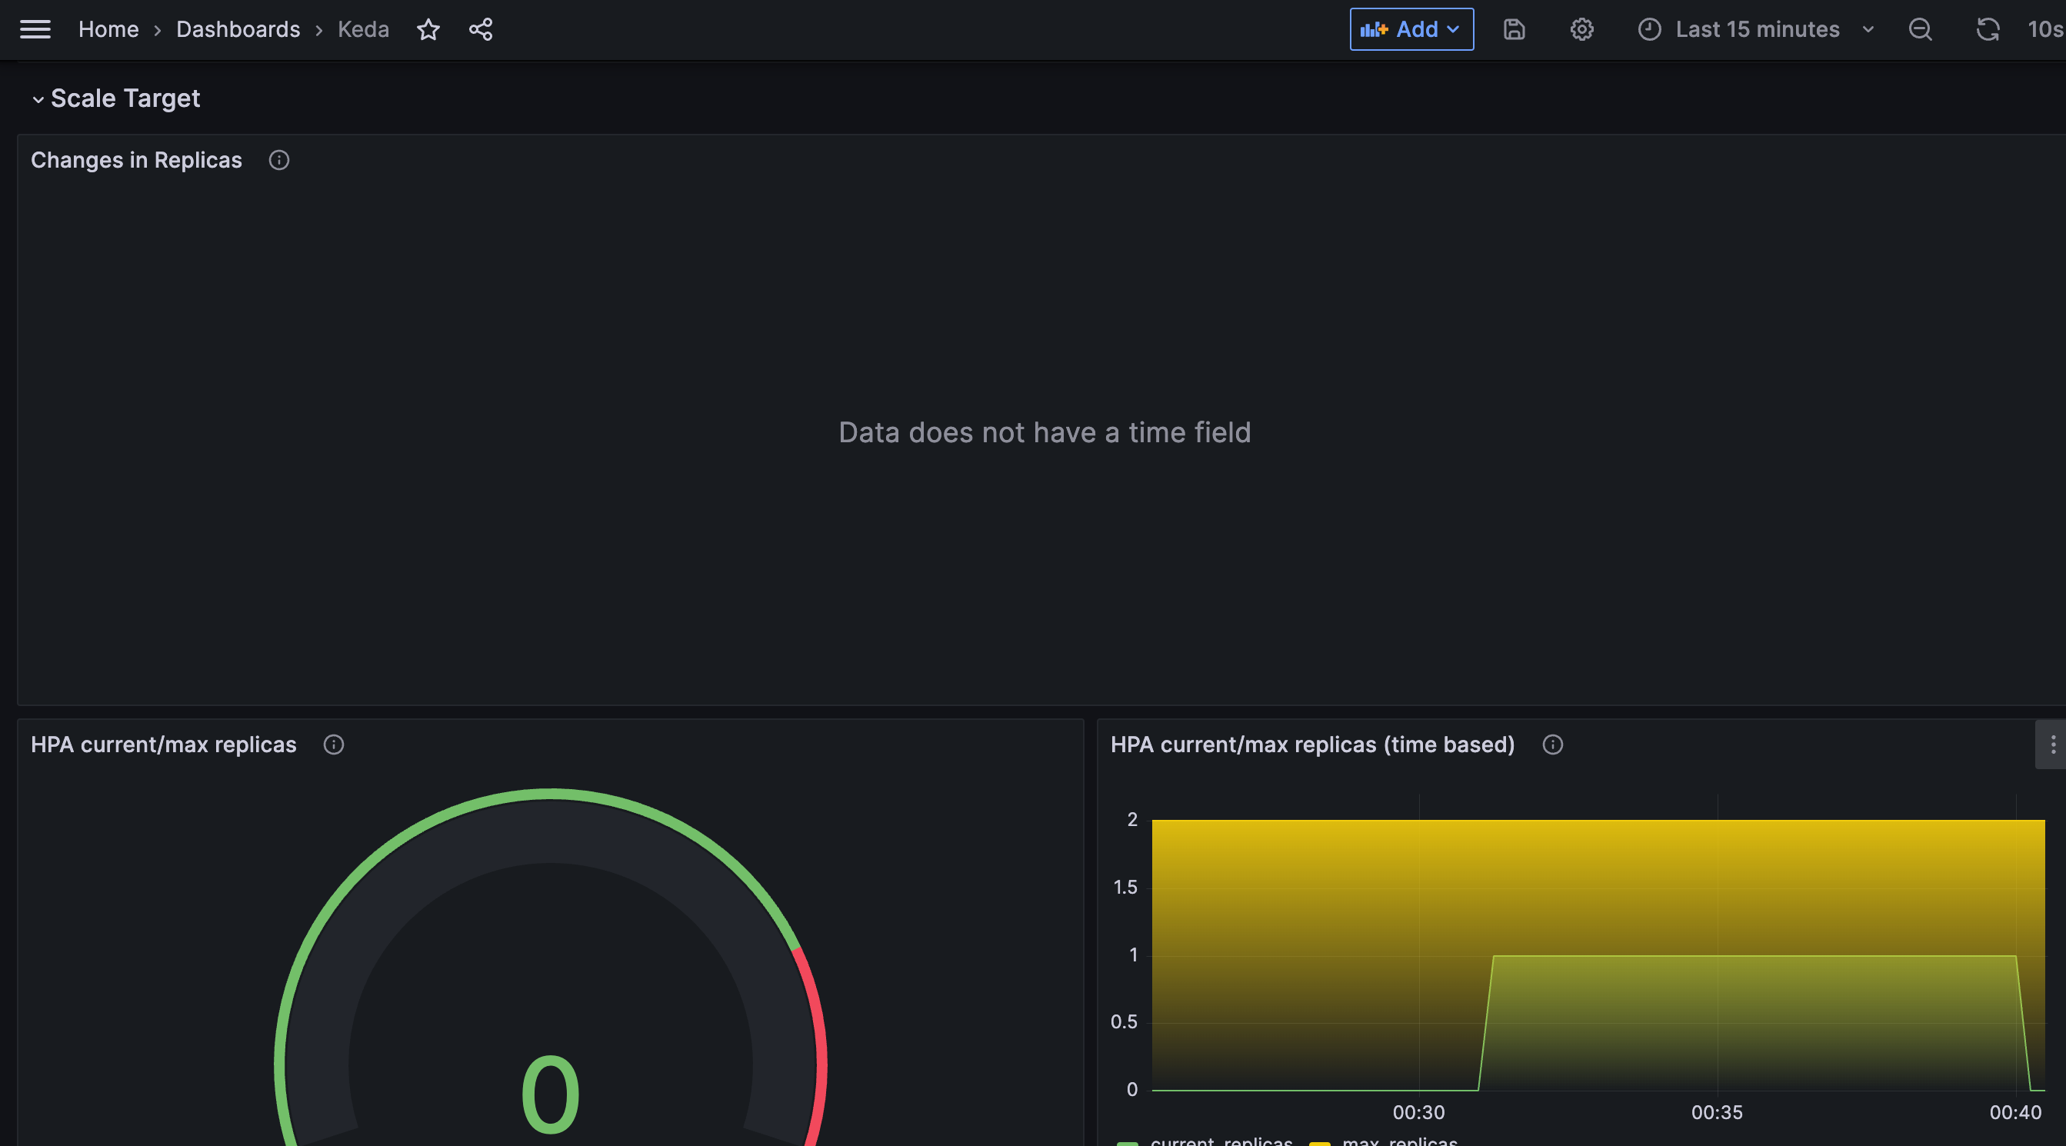Toggle current_replicas series in legend
2066x1146 pixels.
(1220, 1141)
